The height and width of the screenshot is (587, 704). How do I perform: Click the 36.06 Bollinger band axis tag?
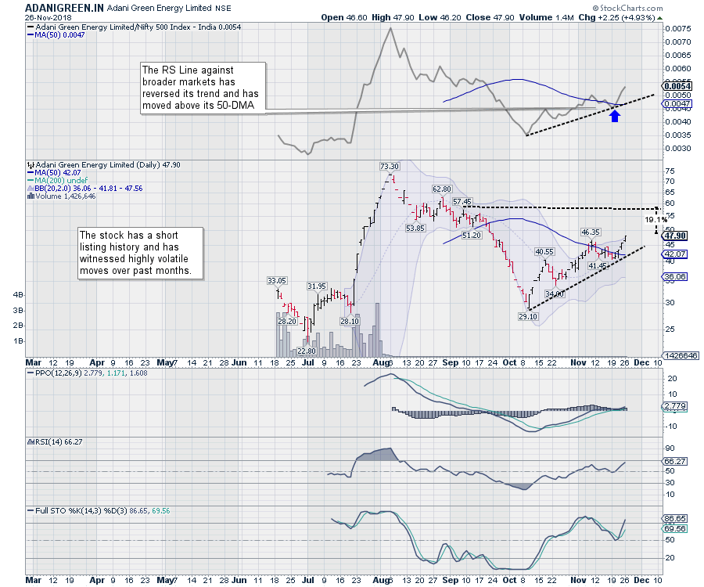tap(675, 277)
